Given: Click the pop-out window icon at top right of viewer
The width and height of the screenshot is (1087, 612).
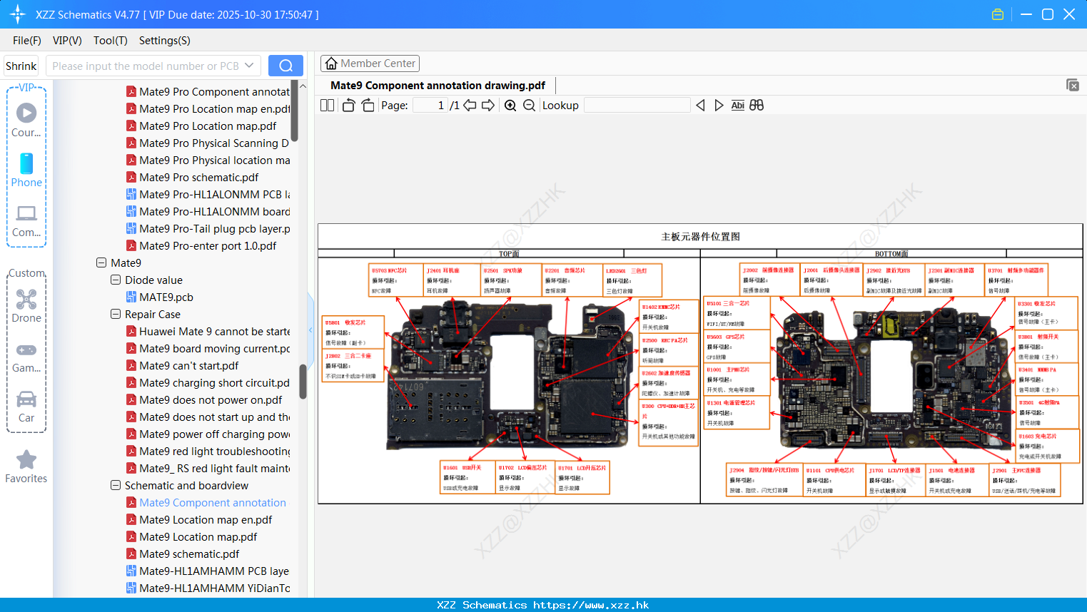Looking at the screenshot, I should coord(1073,85).
